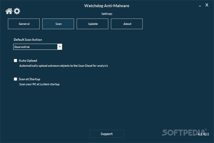Image resolution: width=214 pixels, height=143 pixels.
Task: Tick the Scan at Startup checkbox
Action: click(15, 79)
